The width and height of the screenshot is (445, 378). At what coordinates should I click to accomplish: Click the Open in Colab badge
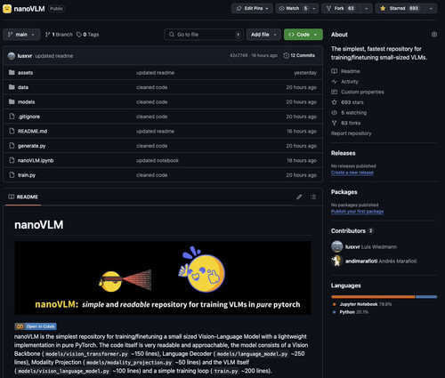pyautogui.click(x=36, y=326)
